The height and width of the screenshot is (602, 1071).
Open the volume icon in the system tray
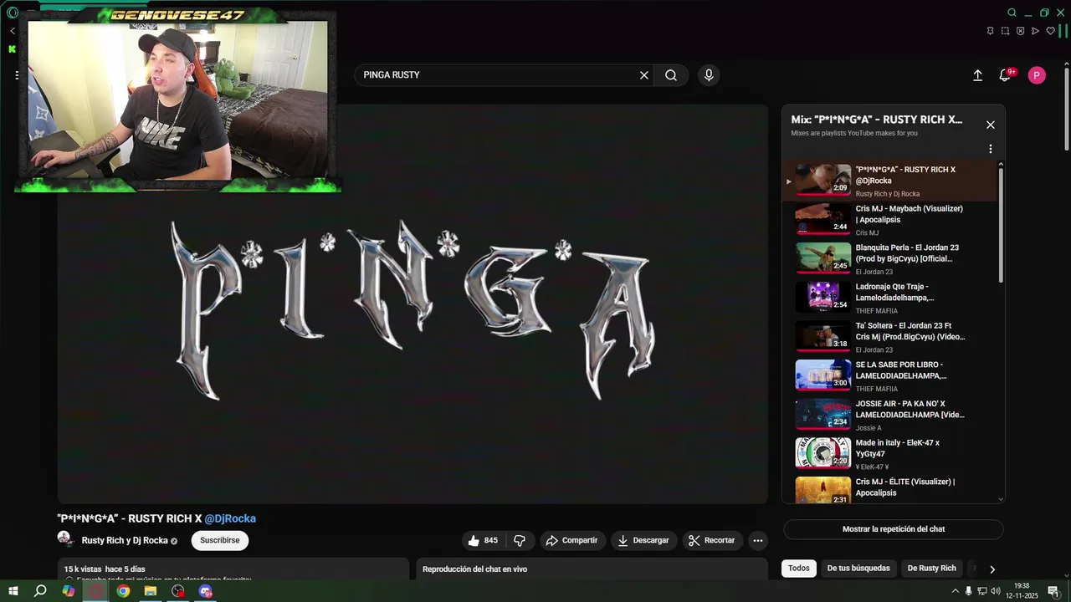[x=996, y=591]
